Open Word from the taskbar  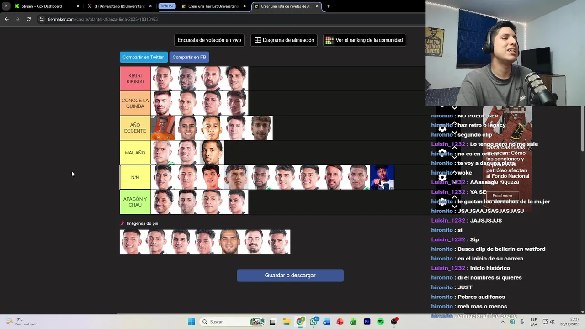click(x=326, y=322)
